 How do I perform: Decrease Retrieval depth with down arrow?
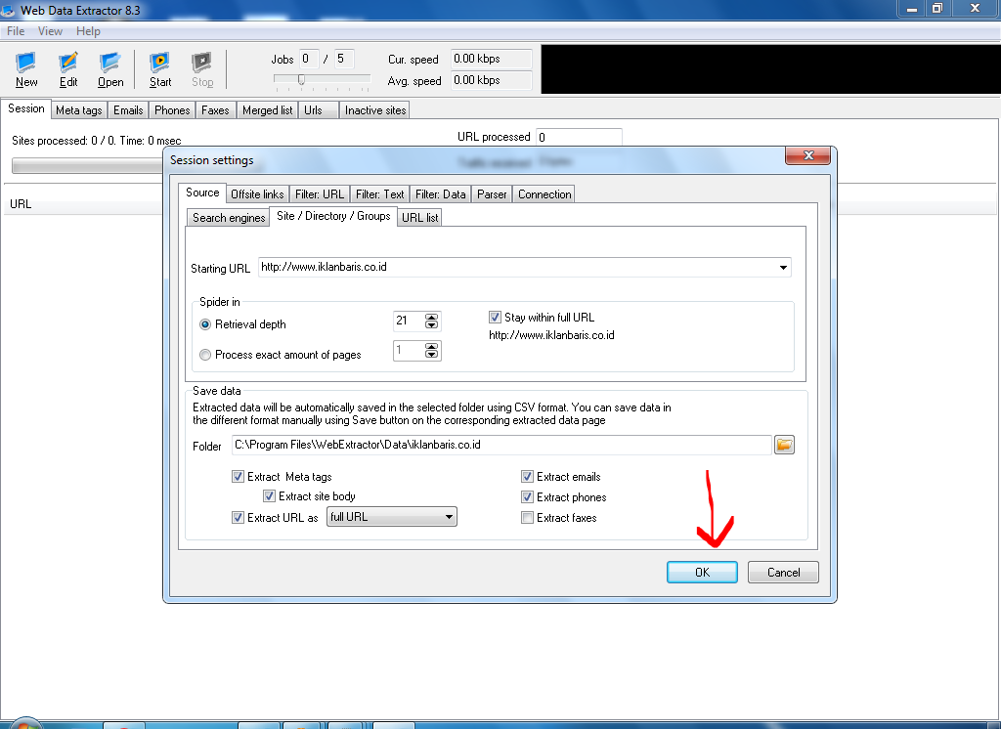[x=431, y=324]
